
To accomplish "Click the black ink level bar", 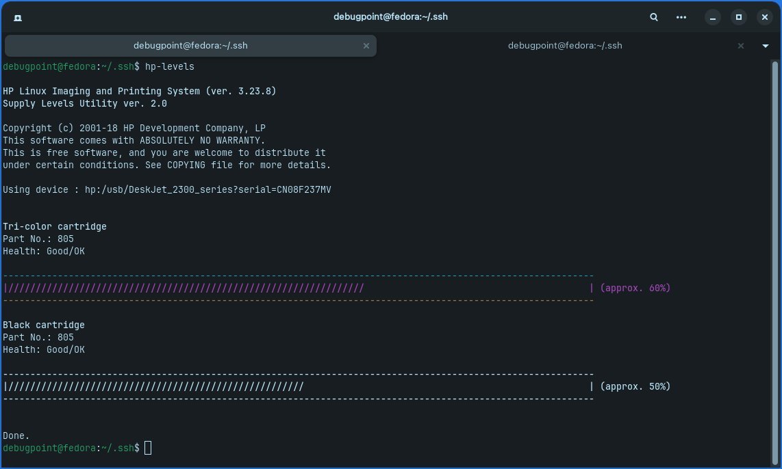I will click(299, 387).
